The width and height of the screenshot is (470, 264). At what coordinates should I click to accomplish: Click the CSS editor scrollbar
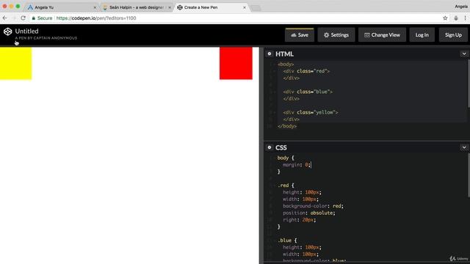(469, 175)
